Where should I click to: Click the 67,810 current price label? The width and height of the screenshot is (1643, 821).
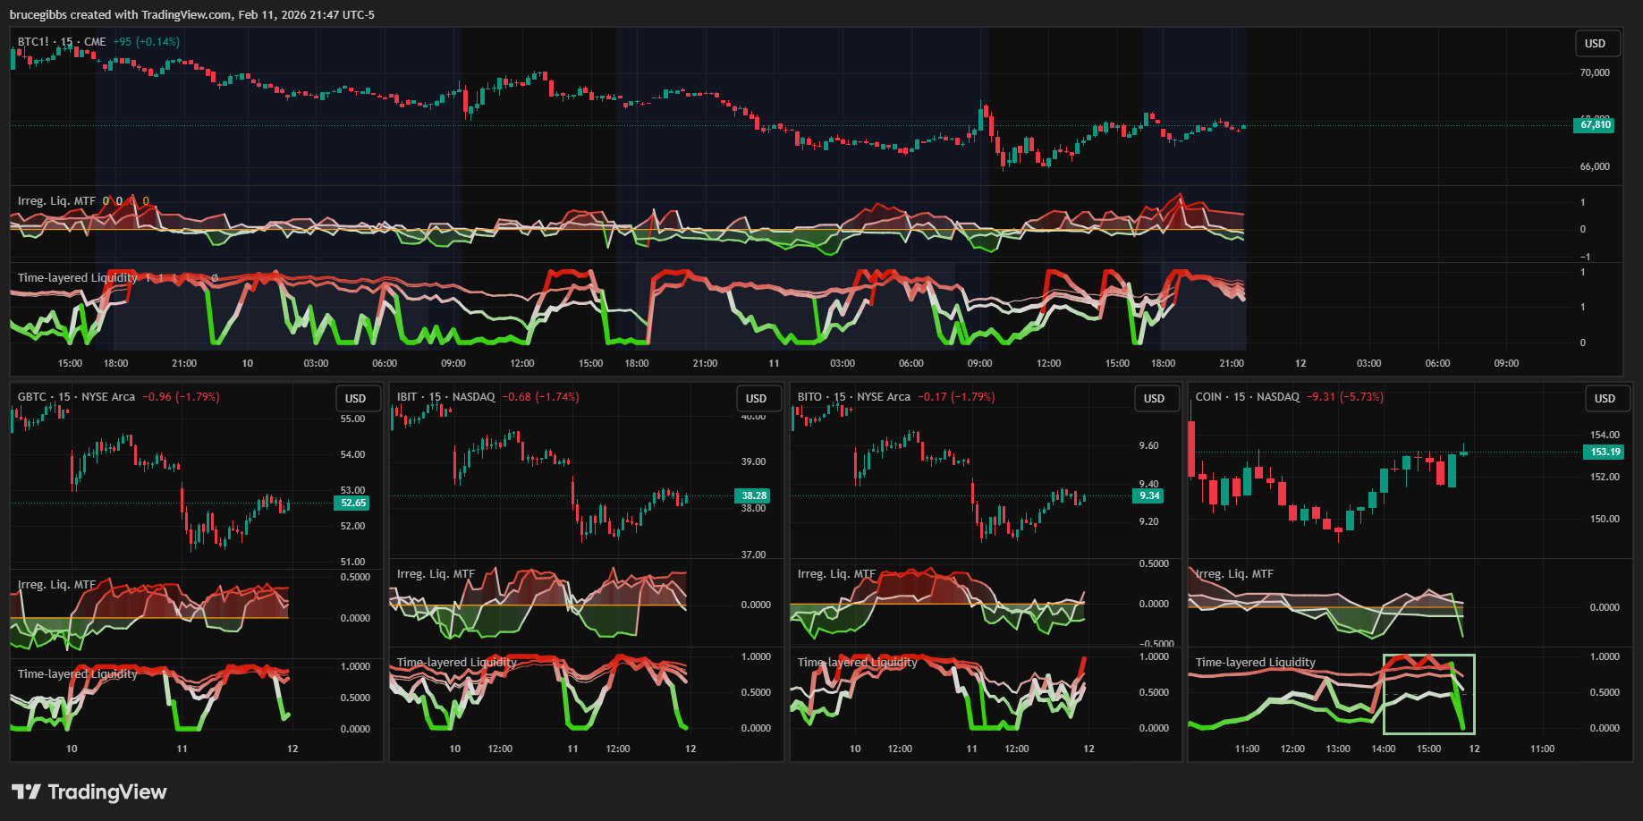pyautogui.click(x=1595, y=125)
